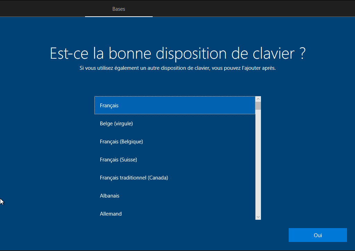Screen dimensions: 355x251
Task: Click the keyboard list scrollbar thumb
Action: [258, 106]
